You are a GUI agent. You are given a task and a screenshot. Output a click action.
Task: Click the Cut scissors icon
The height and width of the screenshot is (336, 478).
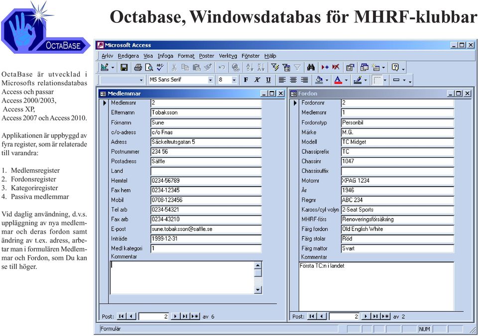[174, 67]
